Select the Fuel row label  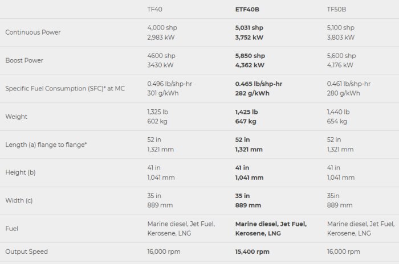click(13, 228)
